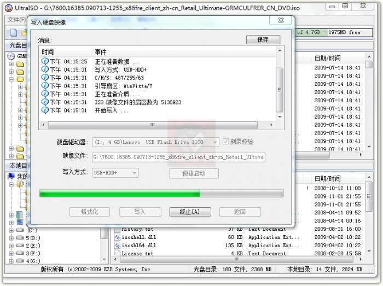Select the isoshl64.dll file row
Screen dimensions: 383x286
(207, 245)
